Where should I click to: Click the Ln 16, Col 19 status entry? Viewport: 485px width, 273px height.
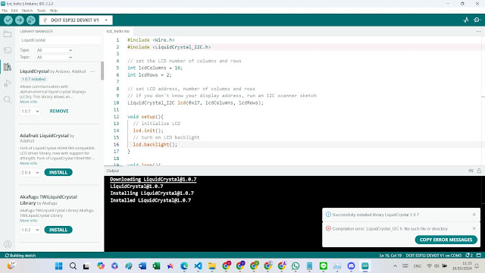(x=390, y=256)
